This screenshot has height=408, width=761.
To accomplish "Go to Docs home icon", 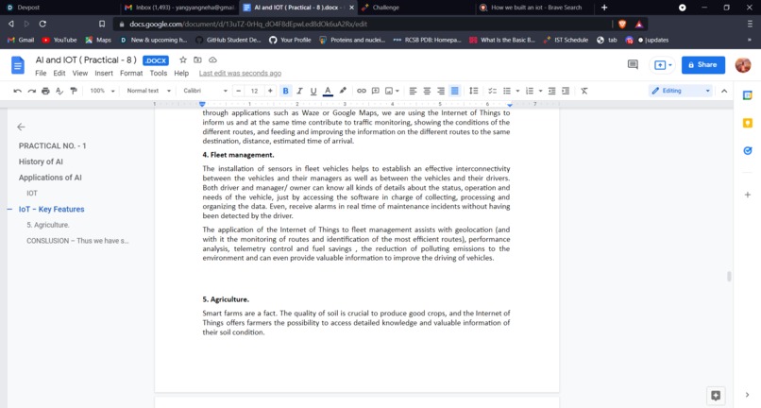I will pyautogui.click(x=18, y=65).
